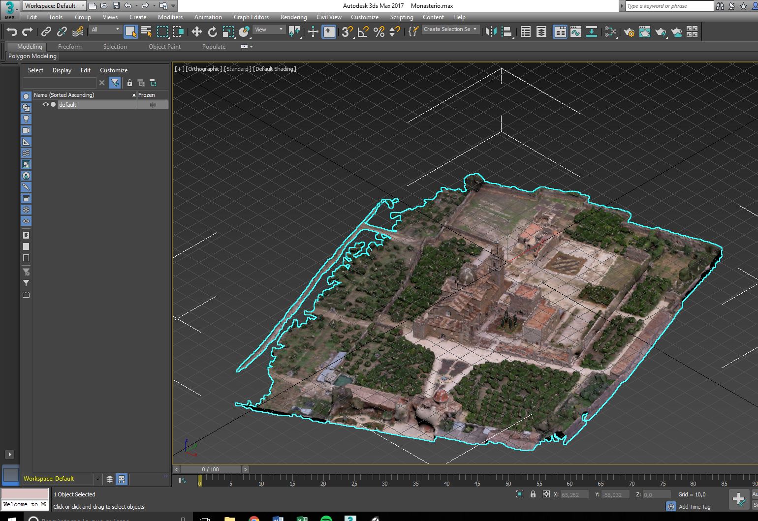Click the Align tool icon
This screenshot has height=521, width=758.
506,32
